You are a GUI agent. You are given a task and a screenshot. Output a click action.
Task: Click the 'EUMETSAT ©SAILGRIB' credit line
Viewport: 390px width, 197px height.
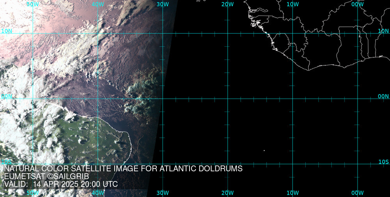pos(46,176)
